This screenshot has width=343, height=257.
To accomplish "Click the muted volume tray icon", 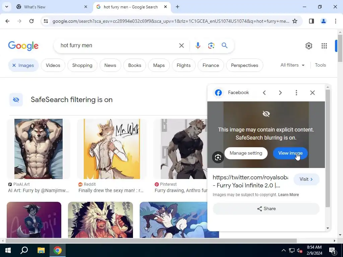I will [299, 251].
